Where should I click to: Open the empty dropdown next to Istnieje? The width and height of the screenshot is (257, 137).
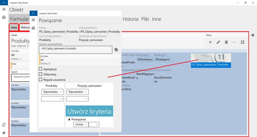94,125
